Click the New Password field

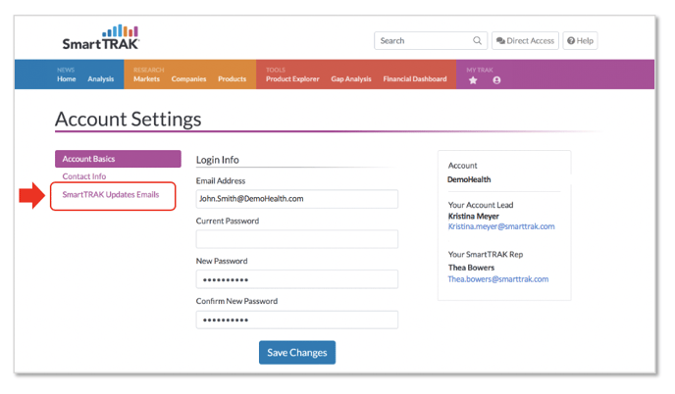point(297,279)
